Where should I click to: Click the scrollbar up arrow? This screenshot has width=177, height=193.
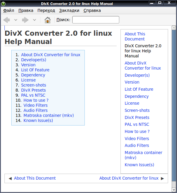pos(174,28)
